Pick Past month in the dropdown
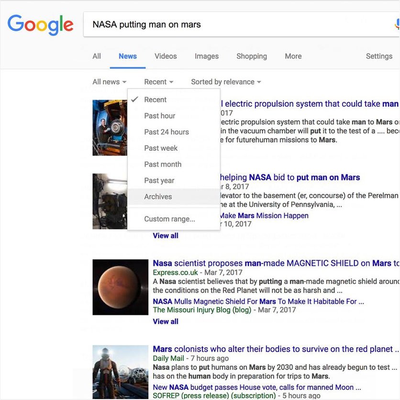This screenshot has width=400, height=400. [x=174, y=164]
